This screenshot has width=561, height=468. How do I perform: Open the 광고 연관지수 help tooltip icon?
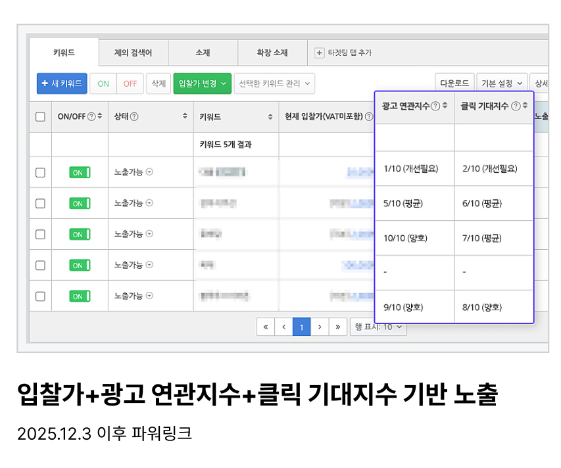click(435, 105)
